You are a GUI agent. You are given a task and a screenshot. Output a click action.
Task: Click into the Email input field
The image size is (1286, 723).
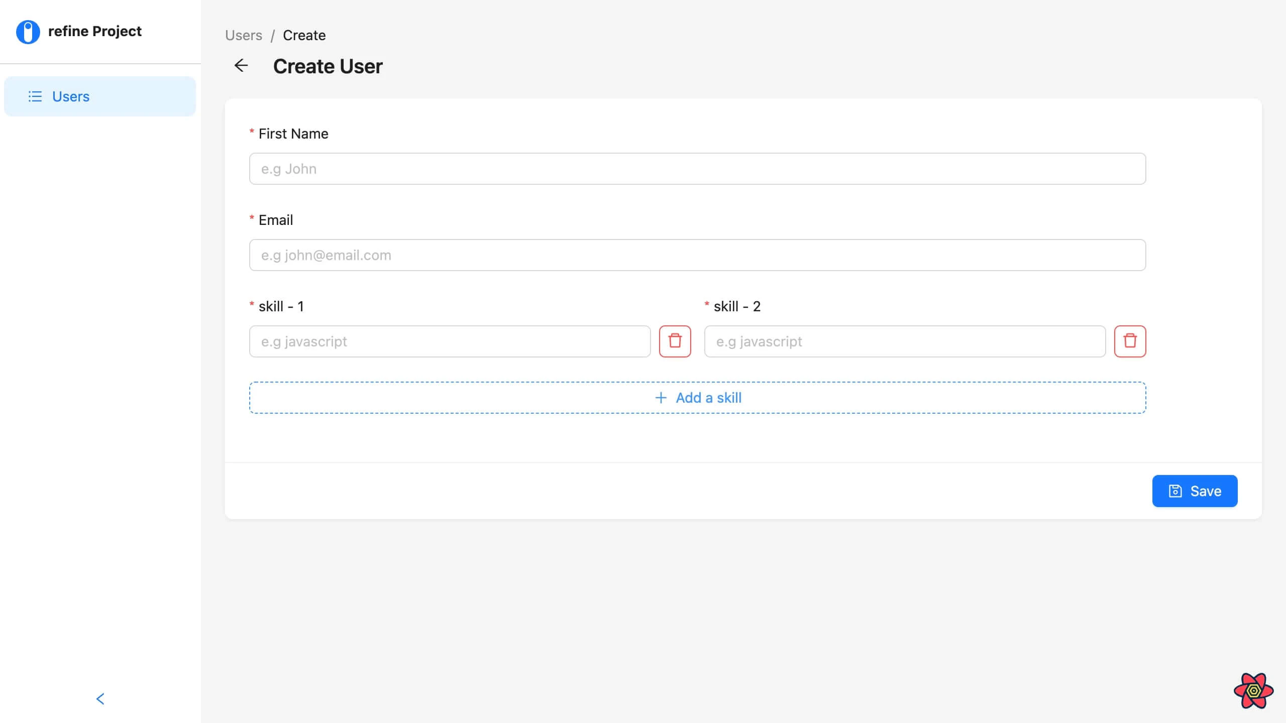click(697, 255)
